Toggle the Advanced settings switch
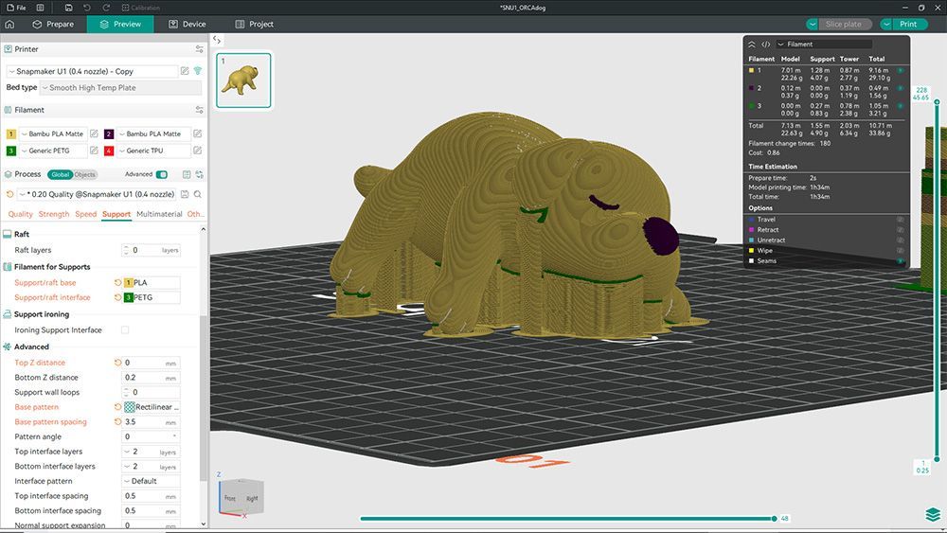This screenshot has width=947, height=533. coord(162,174)
